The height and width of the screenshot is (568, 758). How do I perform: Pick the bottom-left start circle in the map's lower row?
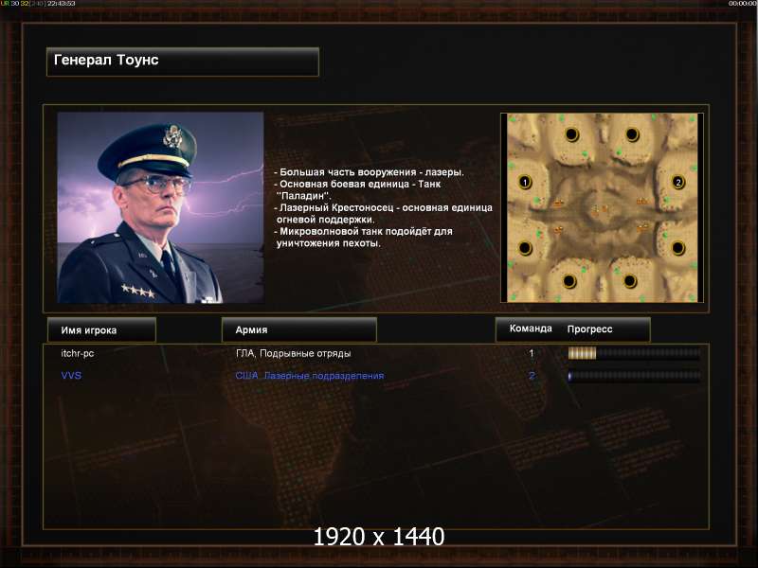click(569, 281)
